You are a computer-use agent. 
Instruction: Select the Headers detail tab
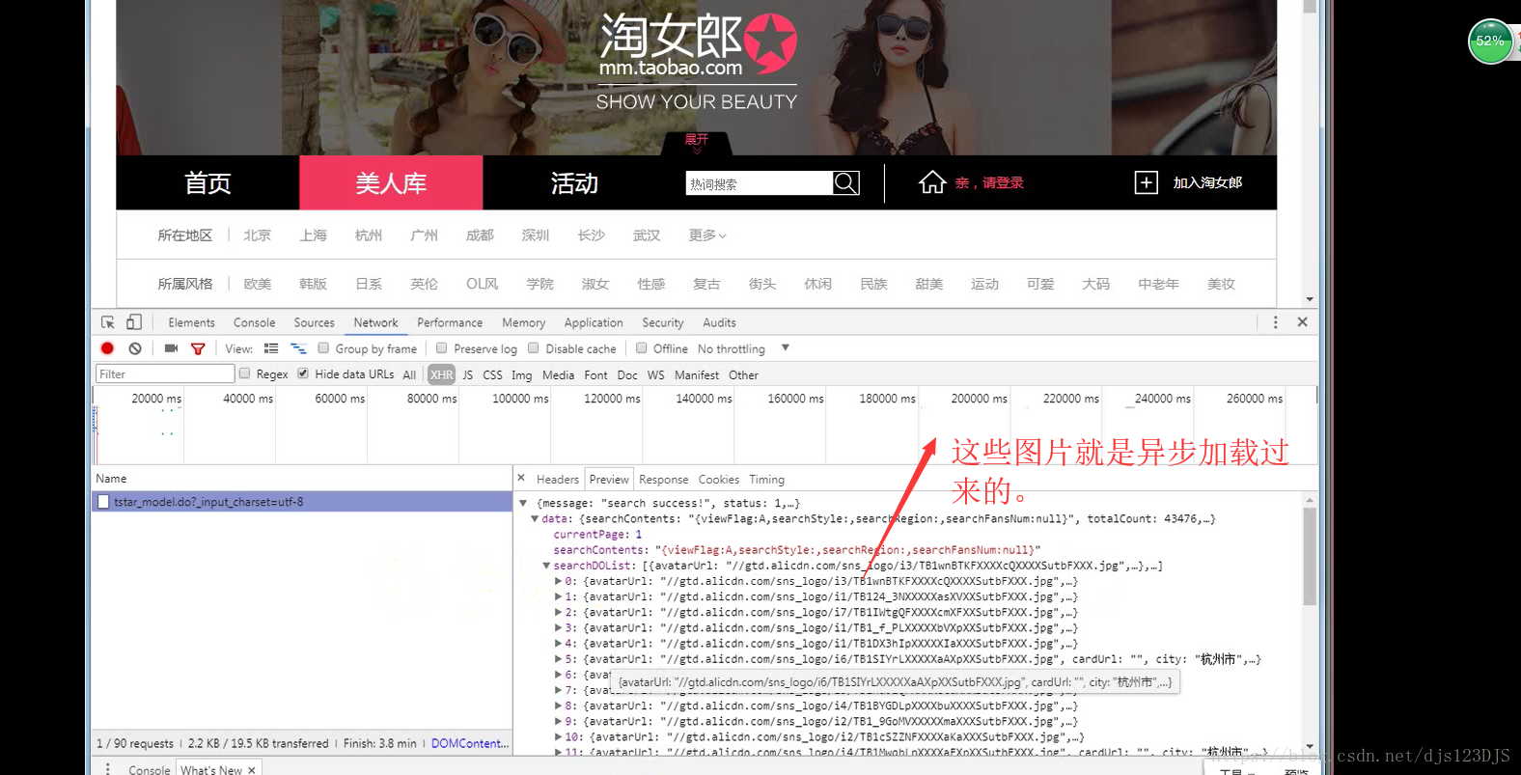click(558, 479)
